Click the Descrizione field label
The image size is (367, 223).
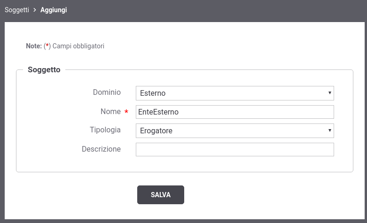click(101, 149)
